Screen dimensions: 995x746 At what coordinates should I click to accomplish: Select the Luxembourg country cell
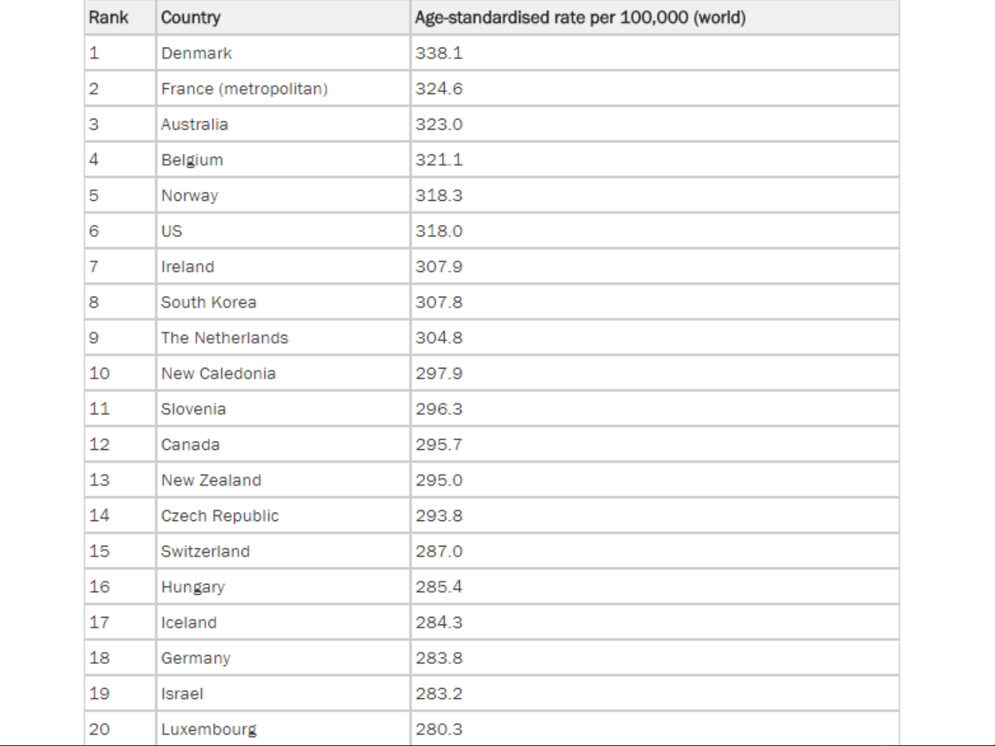(209, 729)
